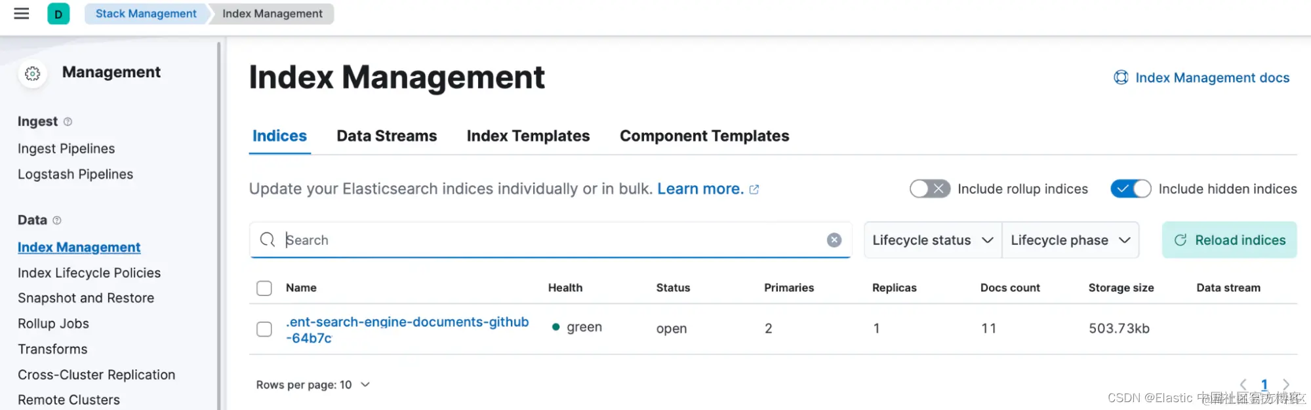Select the ent-search-engine-documents-github row checkbox
The image size is (1311, 410).
click(x=264, y=329)
